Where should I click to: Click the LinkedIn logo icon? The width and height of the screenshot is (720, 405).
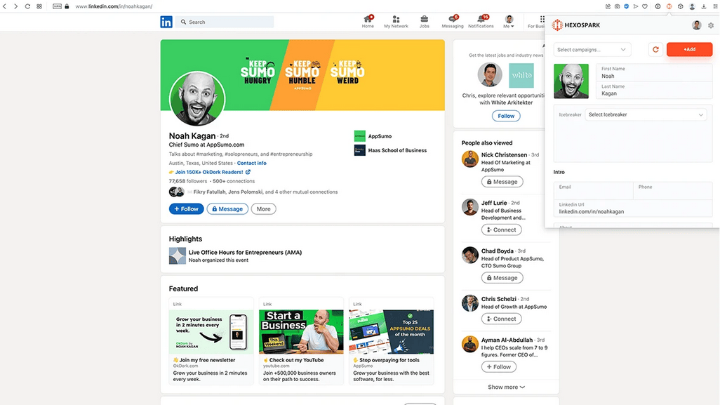166,22
